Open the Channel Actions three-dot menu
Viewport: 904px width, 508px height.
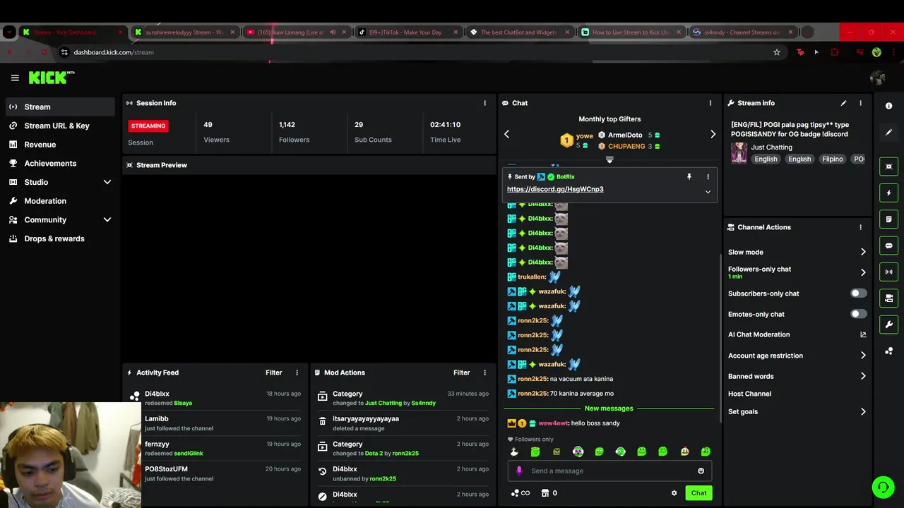[x=860, y=227]
